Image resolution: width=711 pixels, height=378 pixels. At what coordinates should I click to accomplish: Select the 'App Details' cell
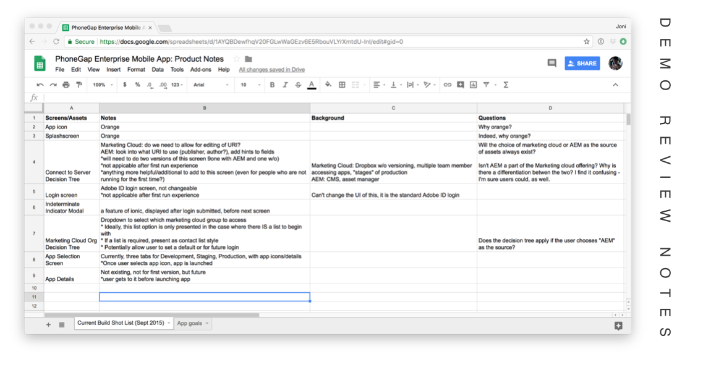coord(71,275)
